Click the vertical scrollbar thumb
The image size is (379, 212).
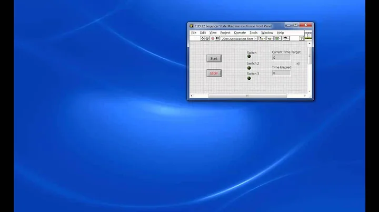(310, 56)
